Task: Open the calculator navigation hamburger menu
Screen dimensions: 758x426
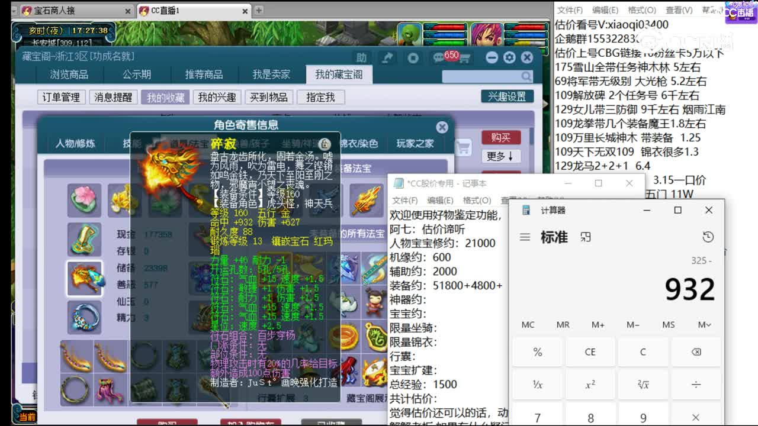Action: point(525,237)
